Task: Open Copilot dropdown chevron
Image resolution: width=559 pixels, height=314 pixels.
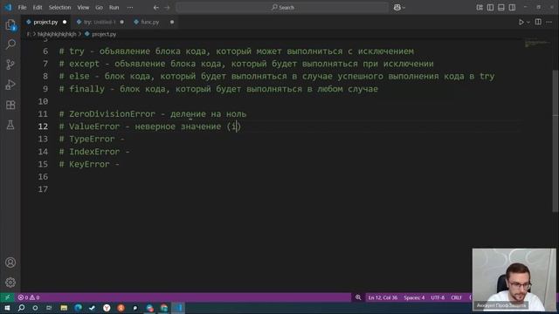Action: pyautogui.click(x=404, y=8)
